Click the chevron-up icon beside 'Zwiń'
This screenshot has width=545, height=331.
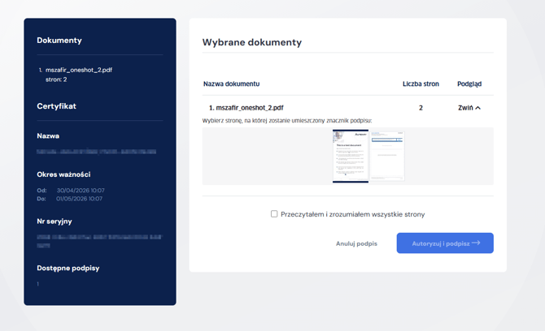[x=478, y=108]
